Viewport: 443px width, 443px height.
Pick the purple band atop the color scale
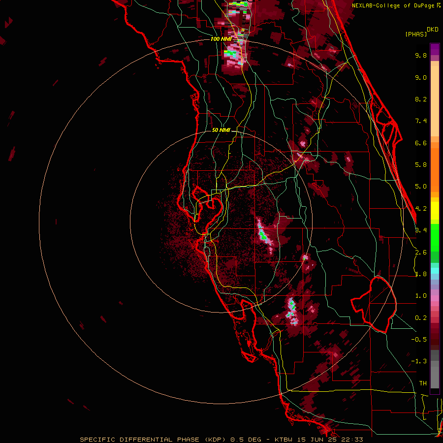pos(435,49)
